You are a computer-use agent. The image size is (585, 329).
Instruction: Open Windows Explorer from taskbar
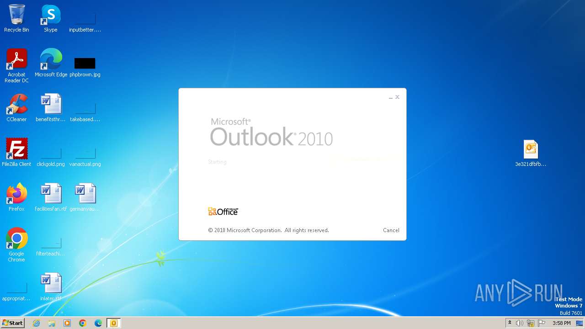point(52,323)
